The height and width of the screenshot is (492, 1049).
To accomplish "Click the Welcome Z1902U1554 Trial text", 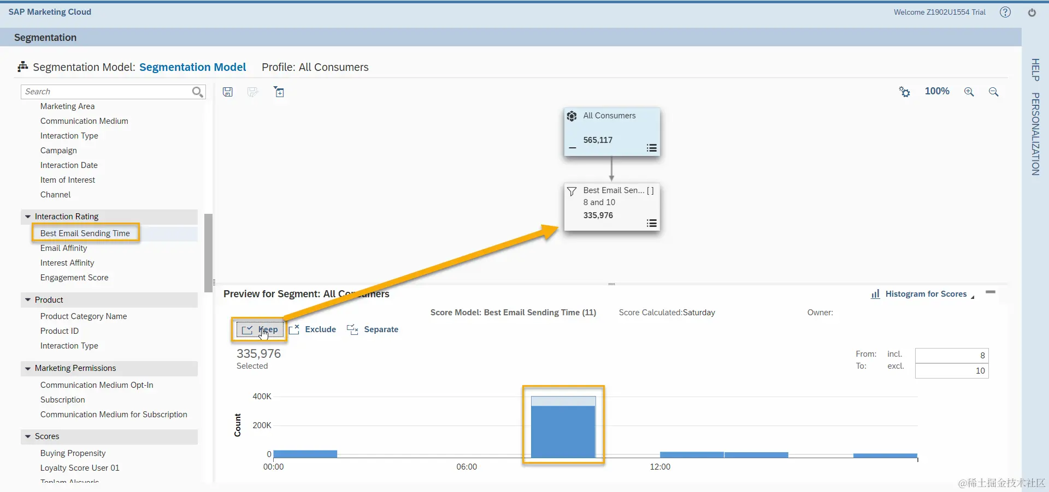I will [939, 12].
